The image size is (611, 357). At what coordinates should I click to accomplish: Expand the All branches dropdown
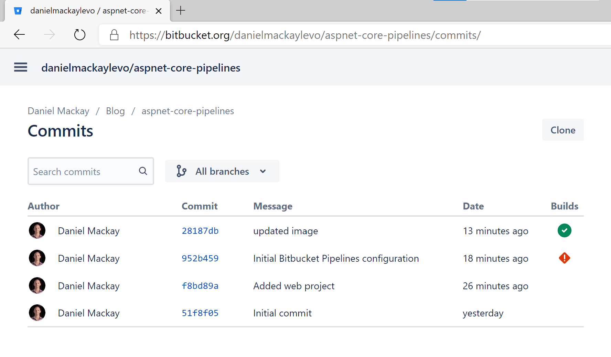pyautogui.click(x=222, y=171)
